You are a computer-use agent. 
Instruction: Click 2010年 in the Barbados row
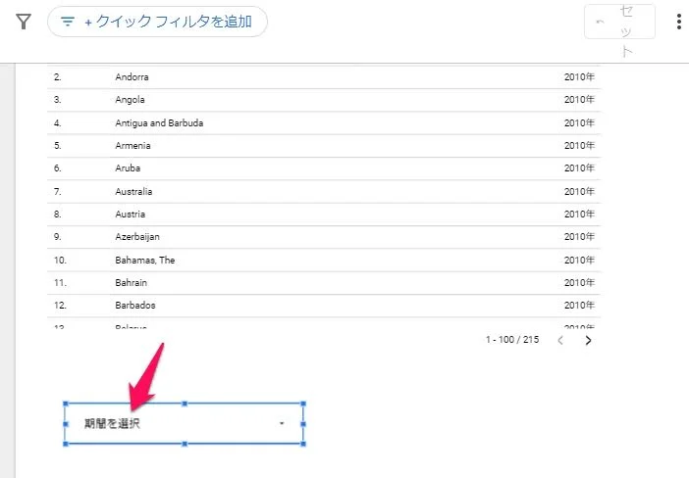(579, 306)
